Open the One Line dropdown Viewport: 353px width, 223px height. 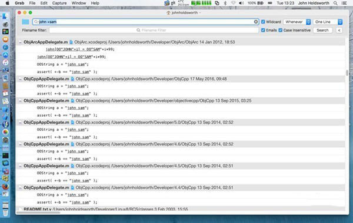click(328, 22)
